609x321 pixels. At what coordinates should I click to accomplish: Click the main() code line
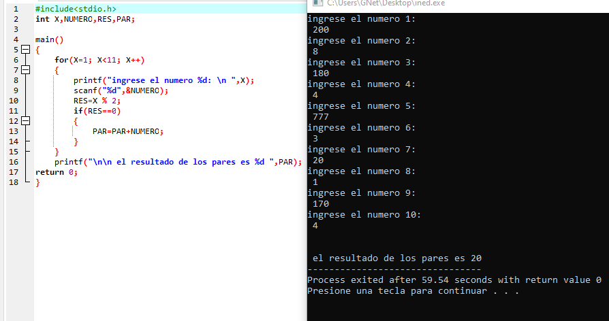[49, 39]
